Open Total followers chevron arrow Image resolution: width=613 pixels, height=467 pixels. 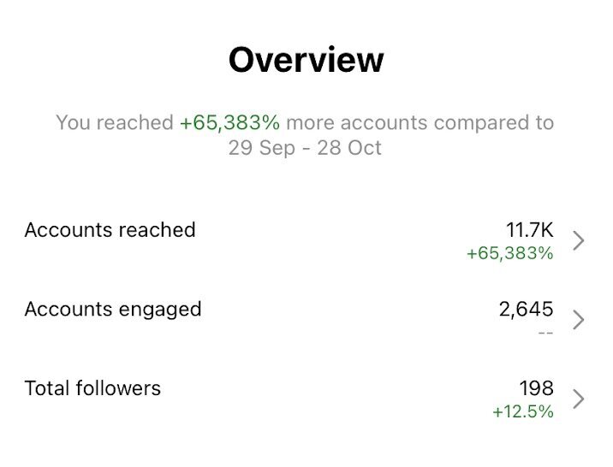[579, 399]
